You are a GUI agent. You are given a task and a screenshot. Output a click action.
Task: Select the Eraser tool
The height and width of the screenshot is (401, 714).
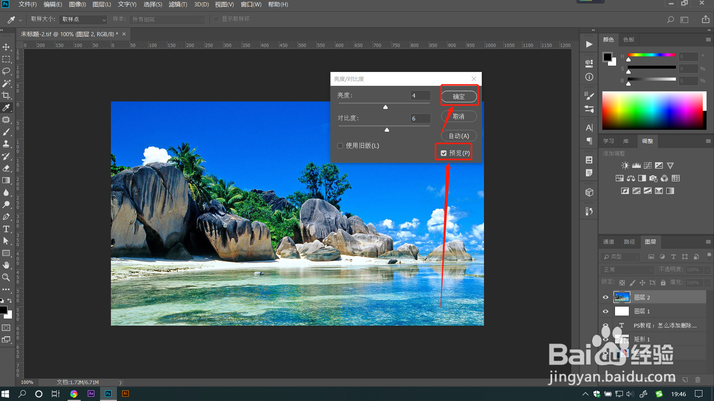(6, 168)
